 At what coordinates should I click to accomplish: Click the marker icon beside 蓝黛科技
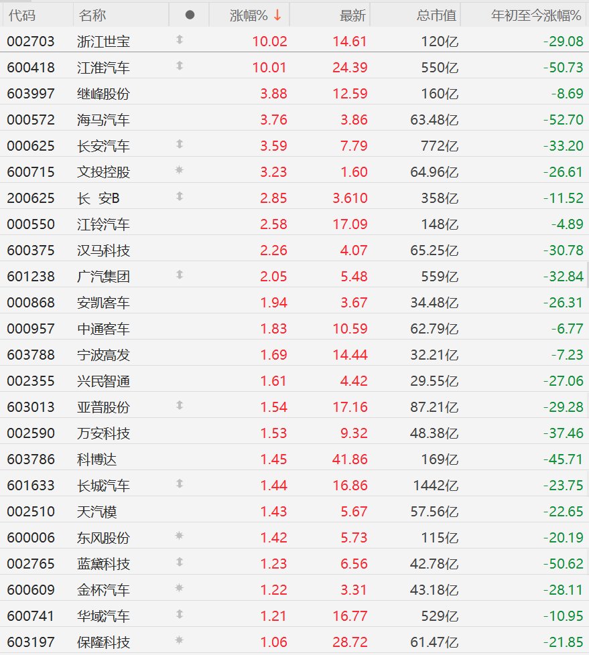pos(180,562)
